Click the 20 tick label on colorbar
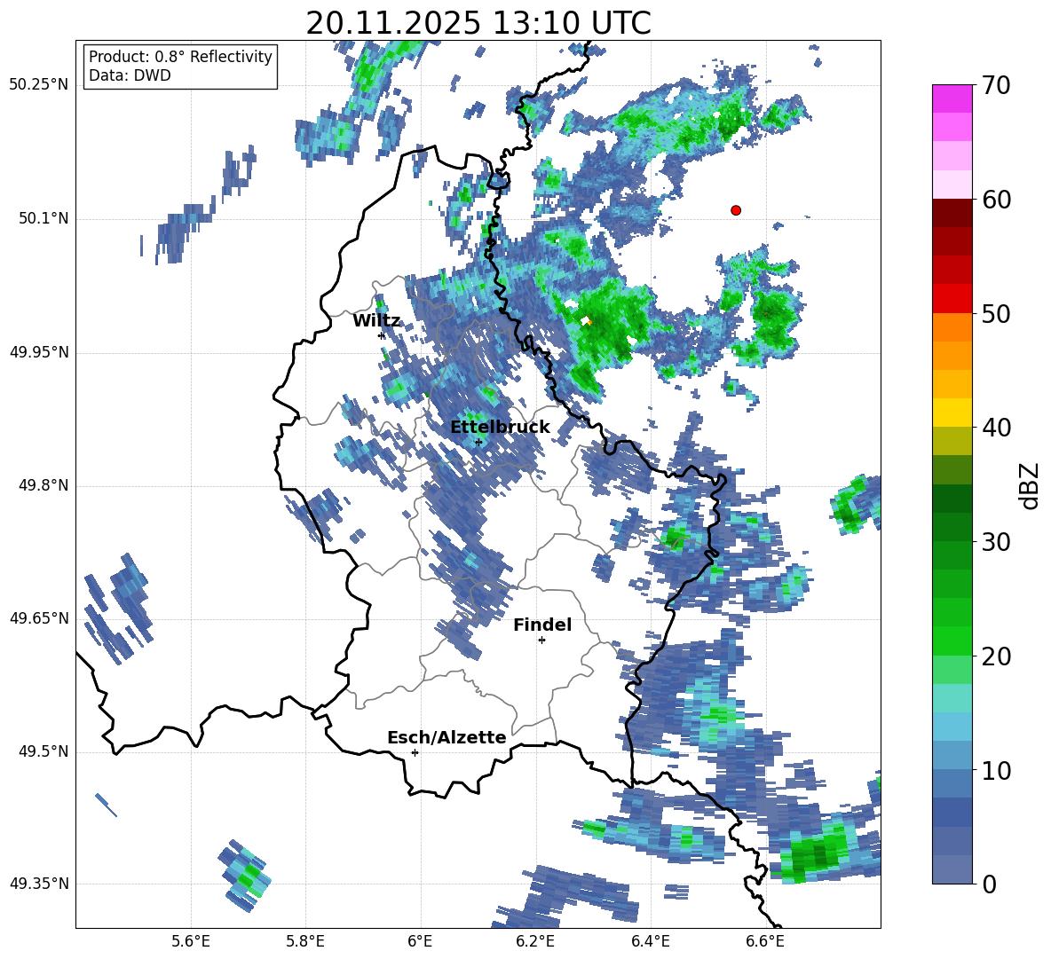 click(x=997, y=656)
